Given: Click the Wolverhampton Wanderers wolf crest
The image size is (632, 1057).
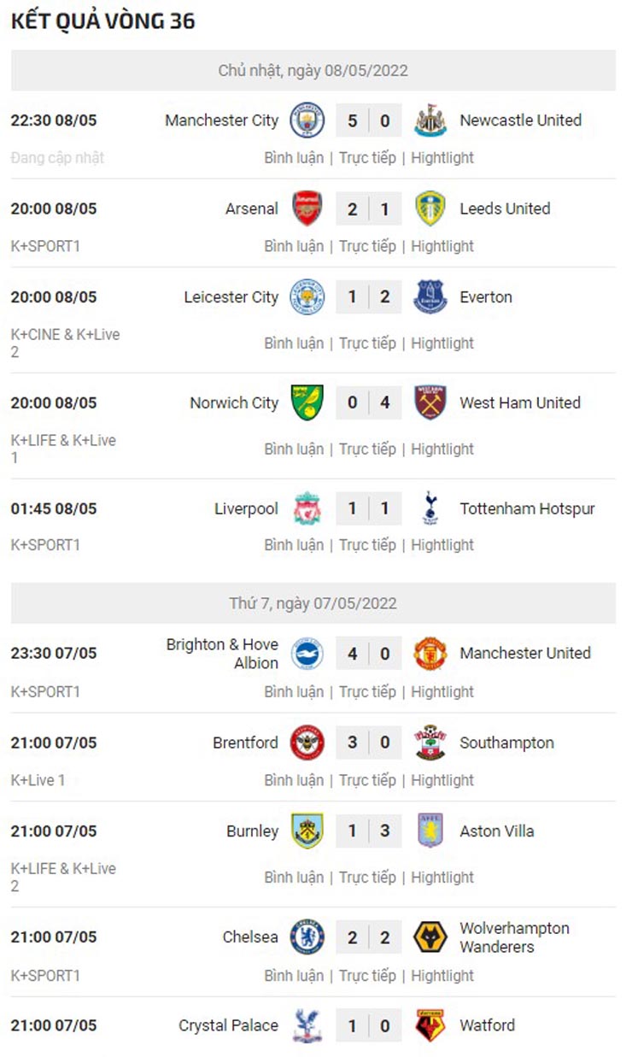Looking at the screenshot, I should (x=430, y=937).
